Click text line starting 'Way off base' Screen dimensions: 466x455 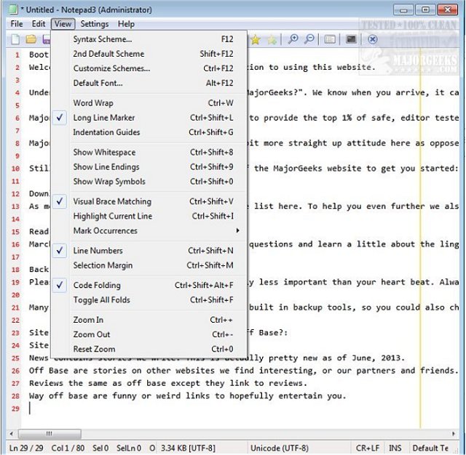(188, 396)
